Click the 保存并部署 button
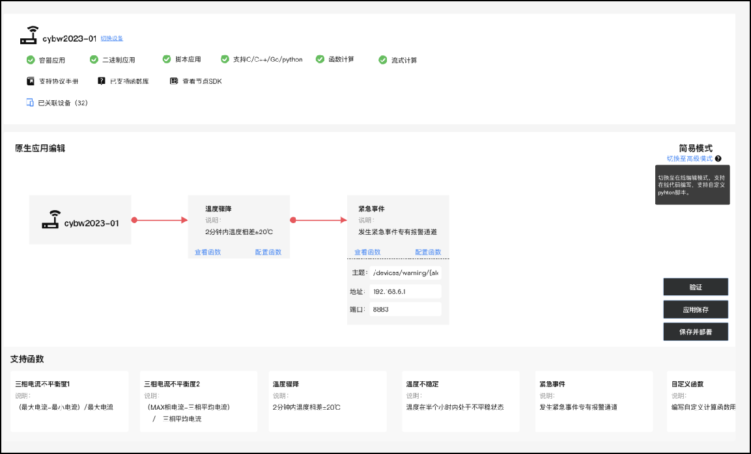This screenshot has height=454, width=751. click(x=696, y=332)
